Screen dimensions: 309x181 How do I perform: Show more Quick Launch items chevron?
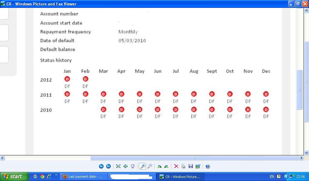tap(56, 175)
